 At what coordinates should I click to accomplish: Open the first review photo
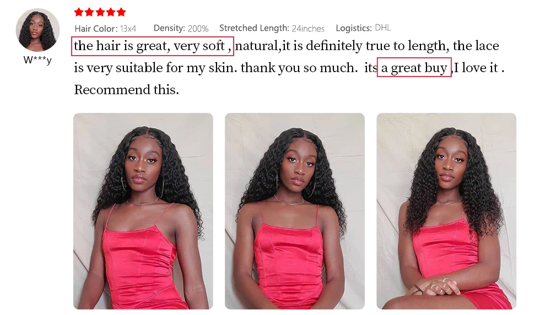point(143,211)
